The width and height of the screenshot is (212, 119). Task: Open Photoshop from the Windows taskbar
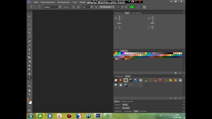tap(98, 116)
